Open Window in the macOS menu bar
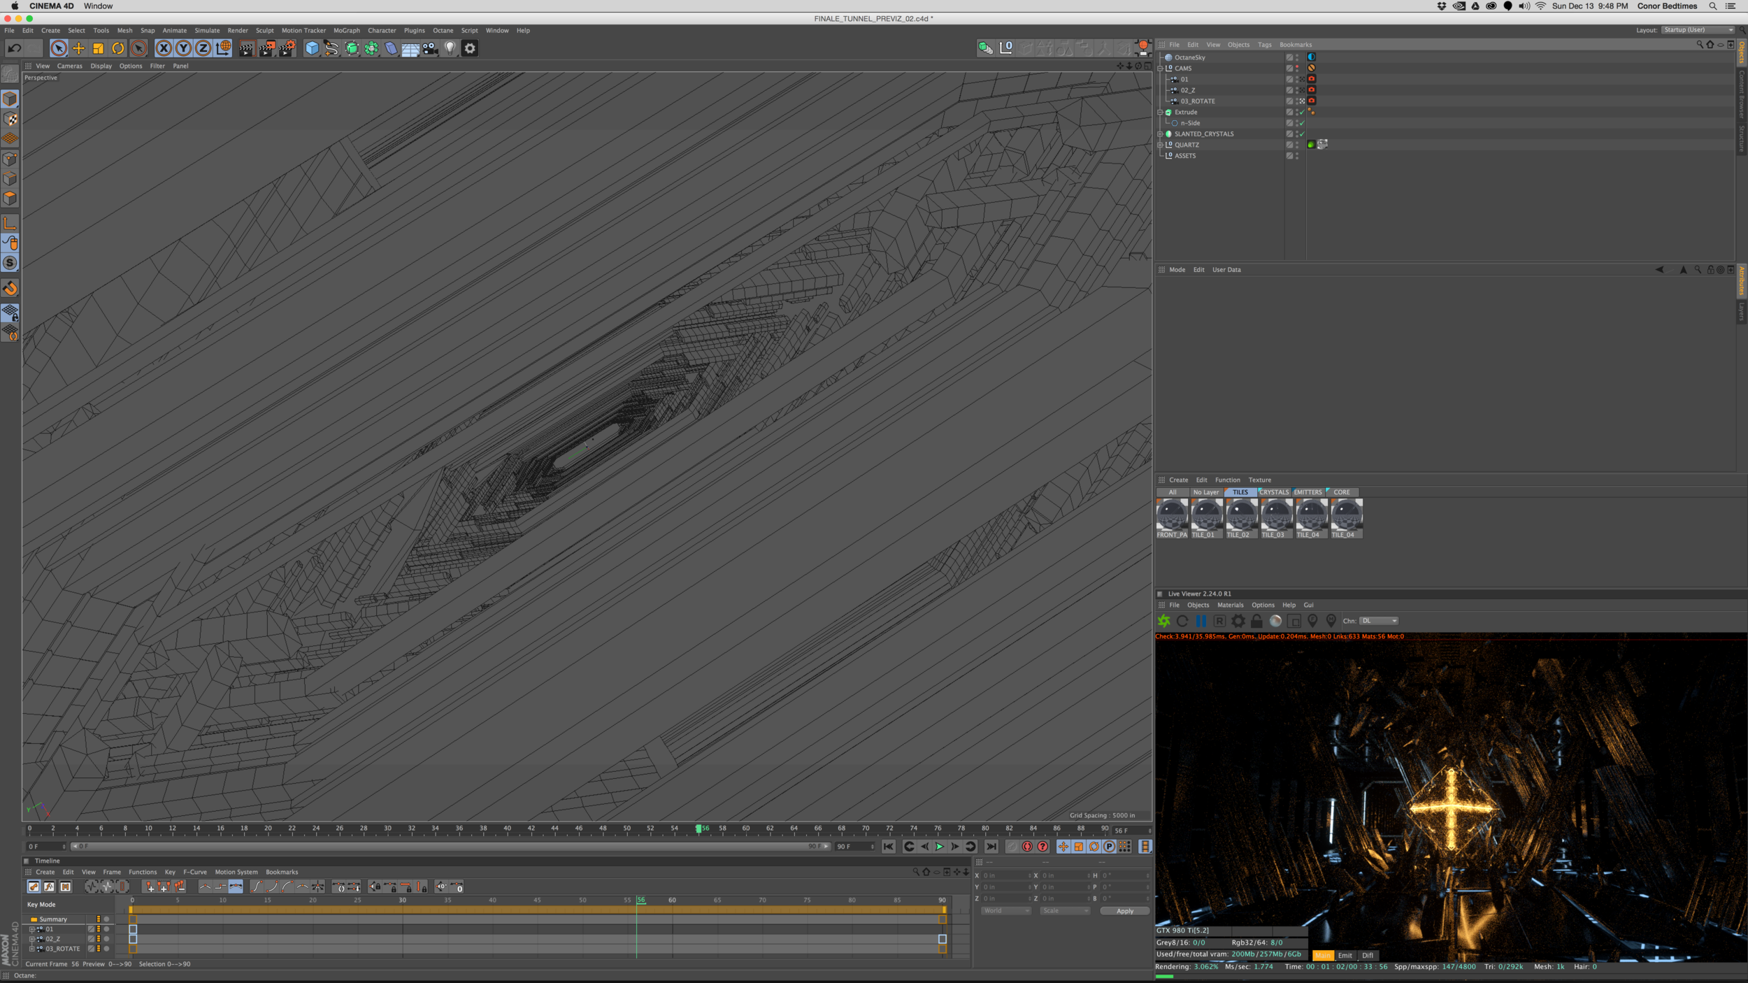 click(98, 6)
